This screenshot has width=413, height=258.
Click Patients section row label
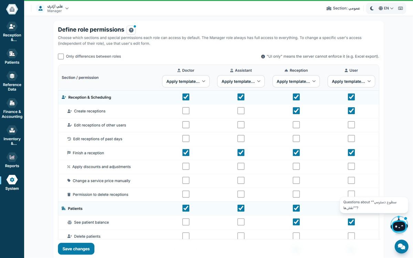coord(75,208)
